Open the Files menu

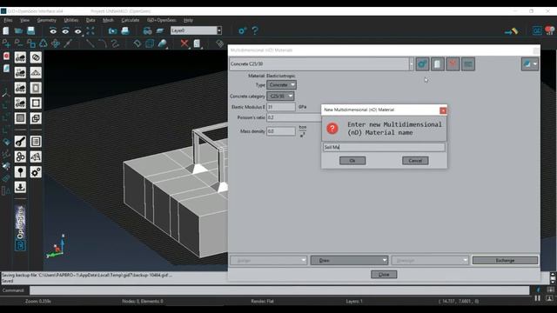click(x=8, y=20)
